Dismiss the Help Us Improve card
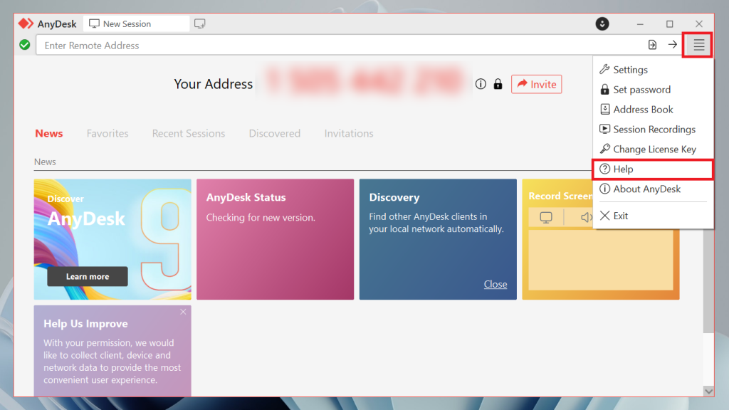The width and height of the screenshot is (729, 410). [183, 312]
